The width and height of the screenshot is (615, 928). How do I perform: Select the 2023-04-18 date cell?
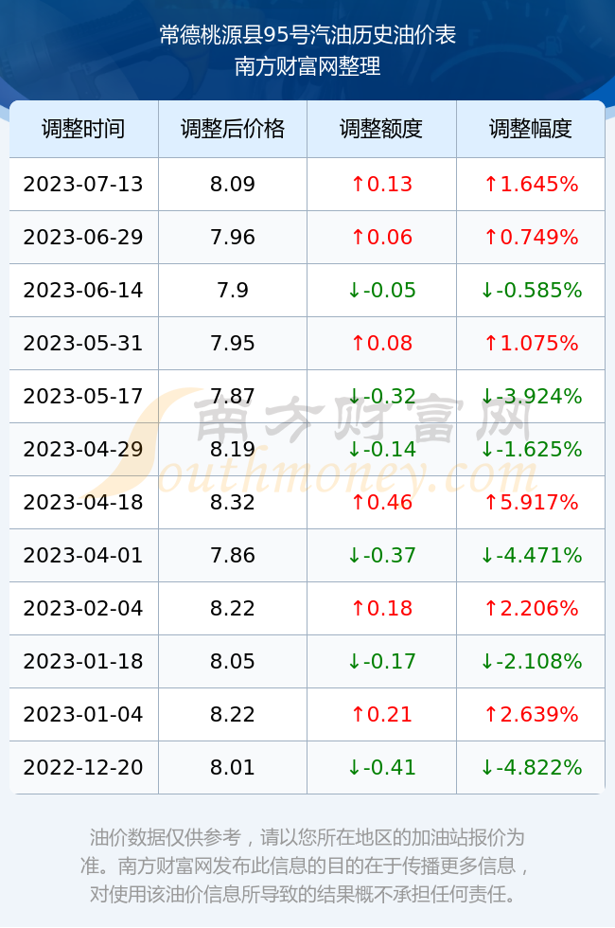(x=83, y=503)
